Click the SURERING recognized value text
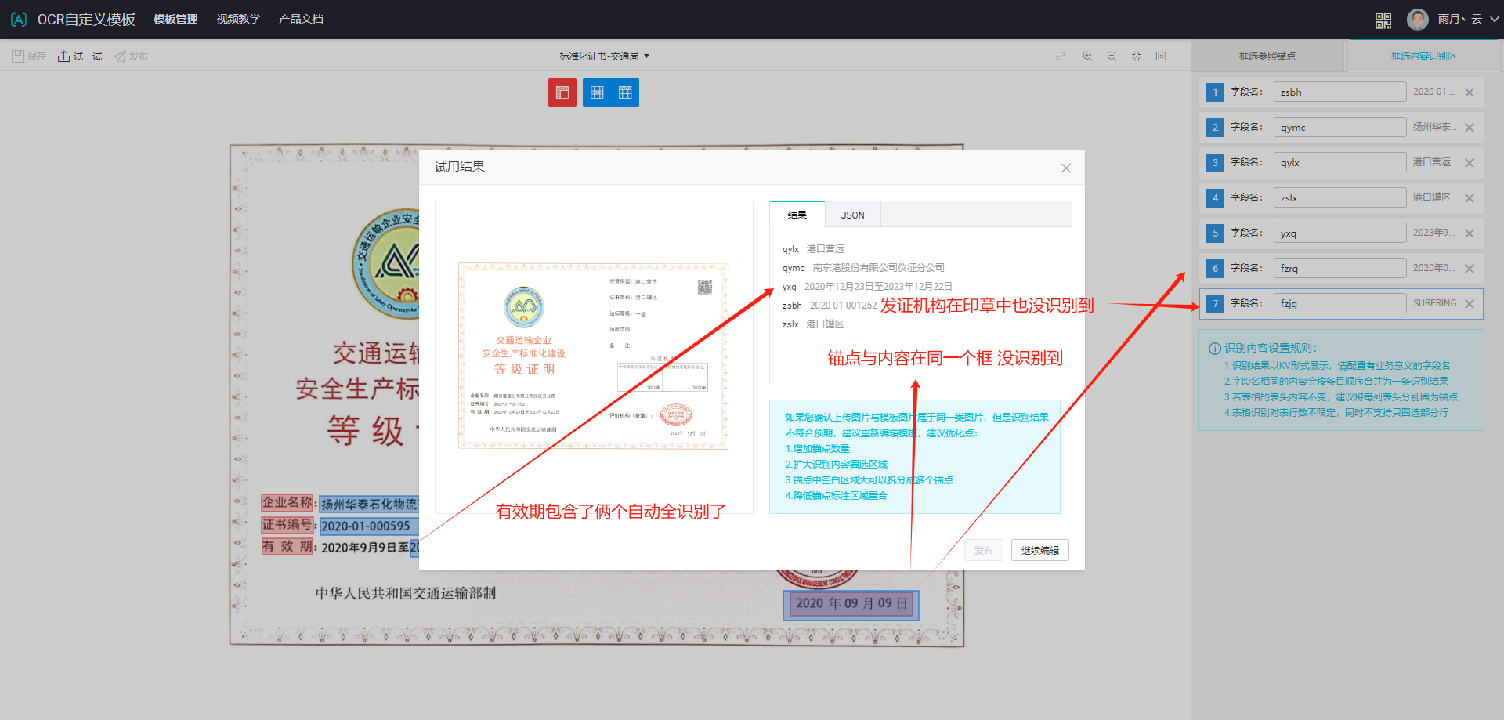This screenshot has height=720, width=1504. [x=1435, y=303]
